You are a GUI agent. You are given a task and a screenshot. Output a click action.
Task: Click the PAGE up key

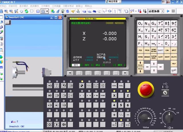[140, 64]
